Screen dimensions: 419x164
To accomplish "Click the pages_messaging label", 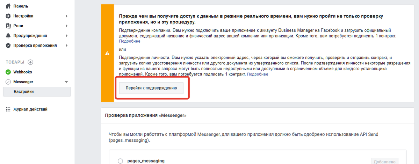I will 146,161.
